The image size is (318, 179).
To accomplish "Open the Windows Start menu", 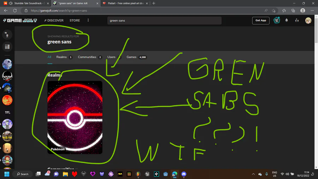I will click(x=7, y=174).
